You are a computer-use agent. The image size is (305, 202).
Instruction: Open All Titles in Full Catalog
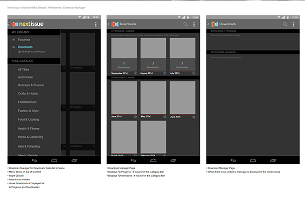[24, 69]
